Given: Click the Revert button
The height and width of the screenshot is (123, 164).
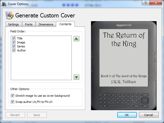Looking at the screenshot, I should (x=15, y=115).
